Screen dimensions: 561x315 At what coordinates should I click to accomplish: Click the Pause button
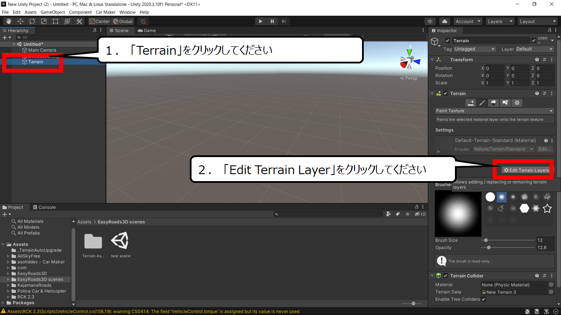coord(272,21)
